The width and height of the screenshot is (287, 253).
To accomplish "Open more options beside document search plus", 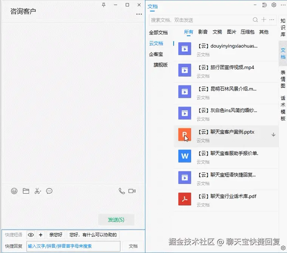I will pos(272,20).
